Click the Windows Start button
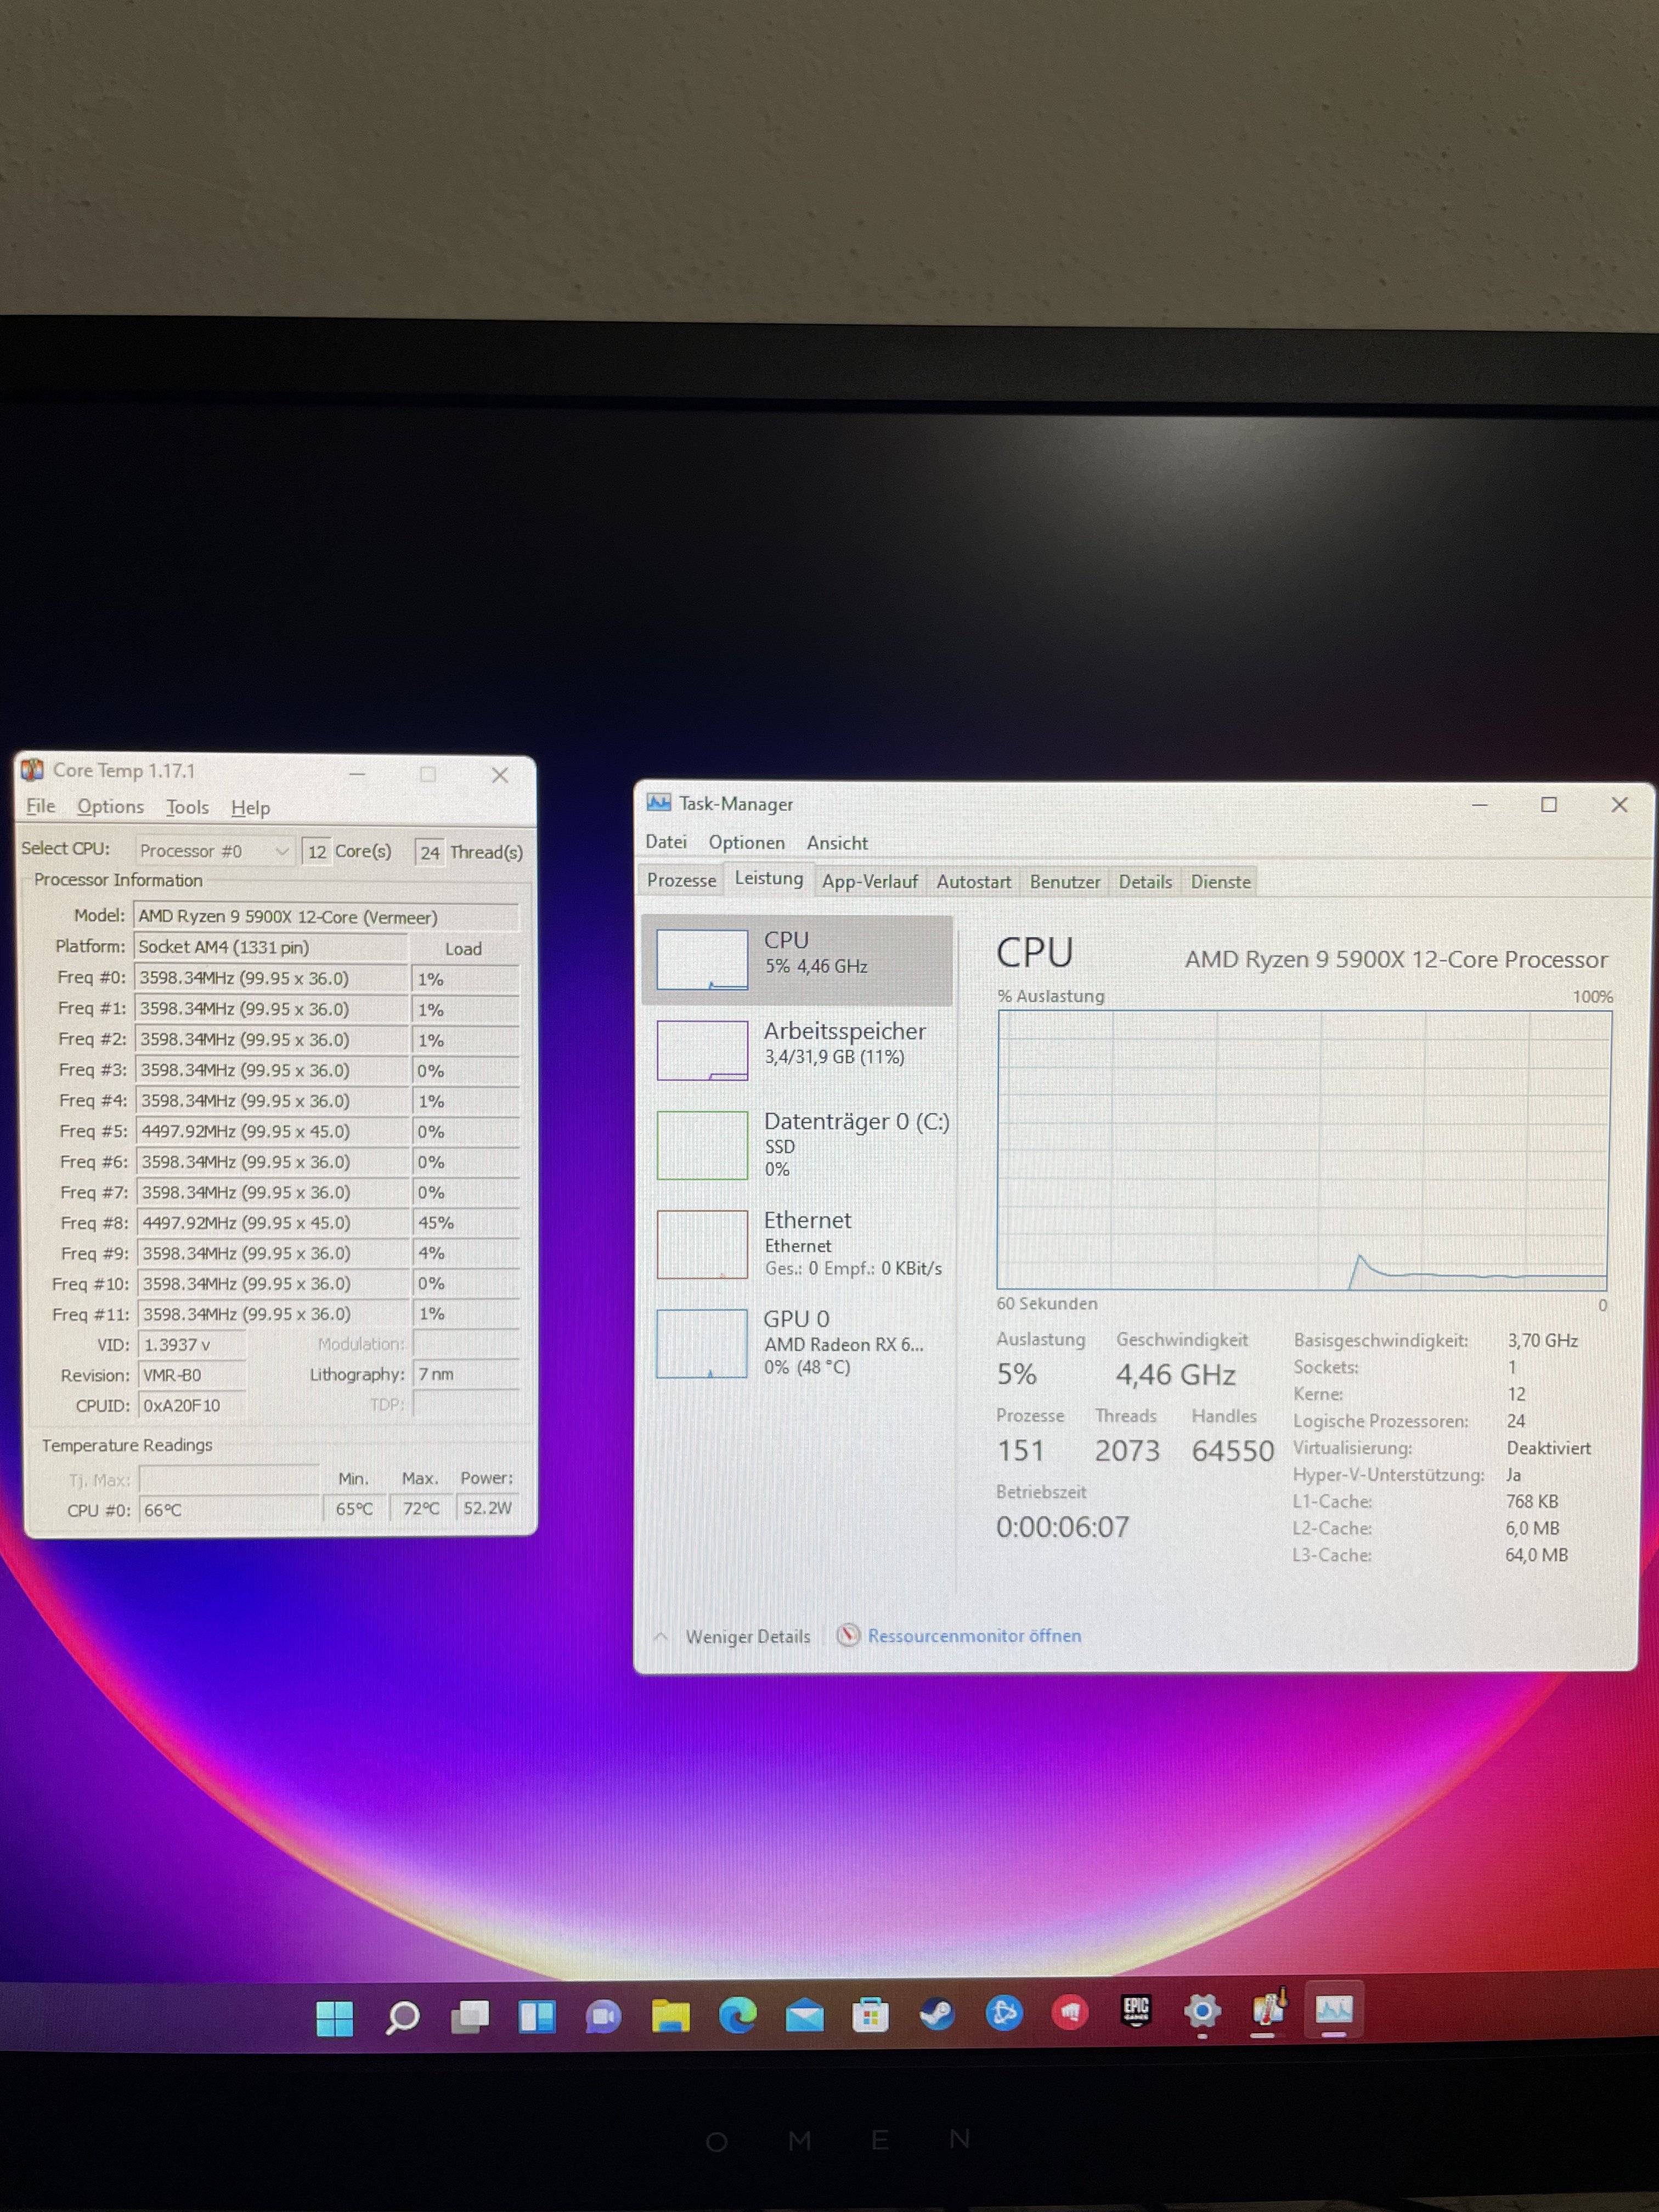Image resolution: width=1659 pixels, height=2212 pixels. (x=334, y=2018)
